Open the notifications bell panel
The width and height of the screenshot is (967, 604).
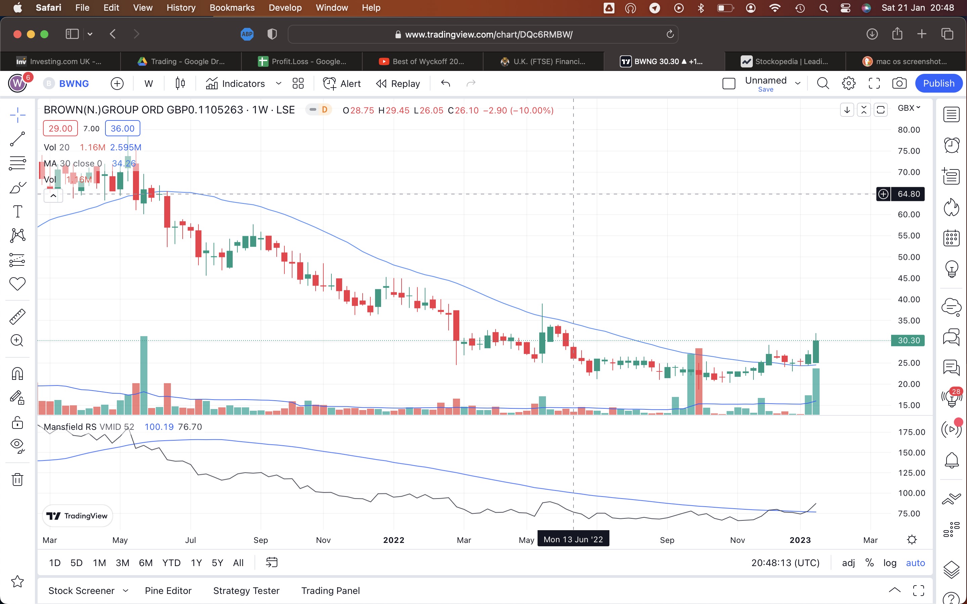coord(952,460)
